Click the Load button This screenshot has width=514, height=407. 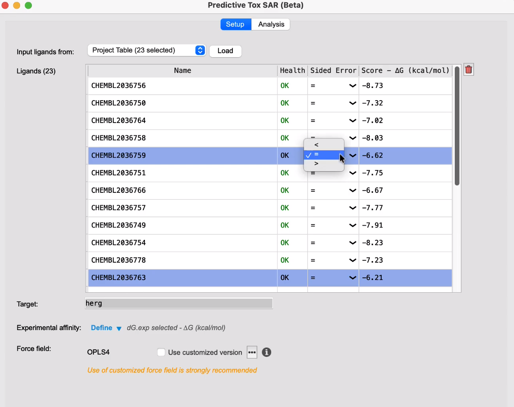(x=225, y=51)
